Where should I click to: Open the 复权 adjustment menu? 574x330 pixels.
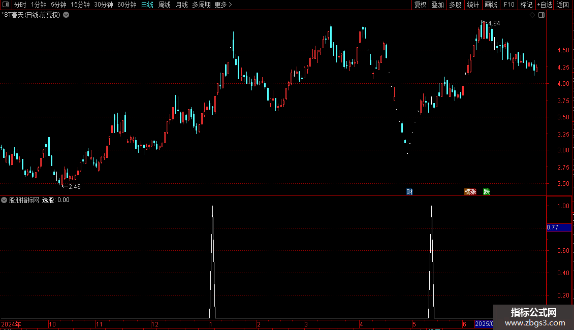click(420, 5)
